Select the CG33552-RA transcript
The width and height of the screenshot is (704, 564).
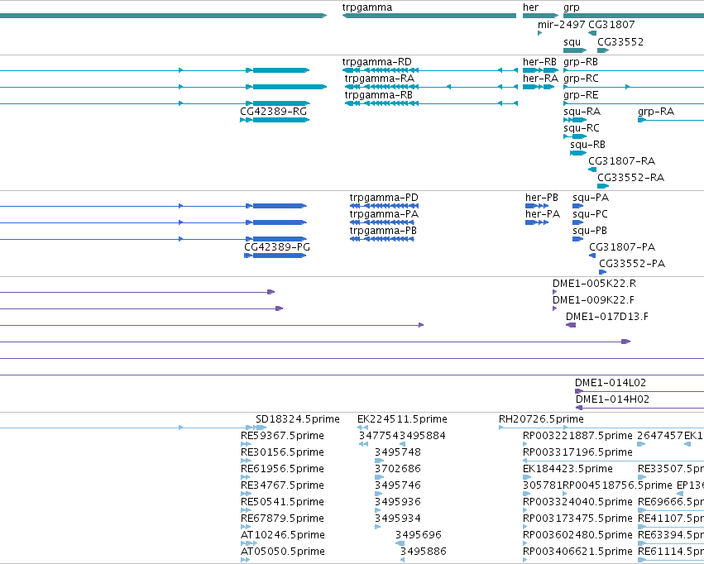point(603,186)
